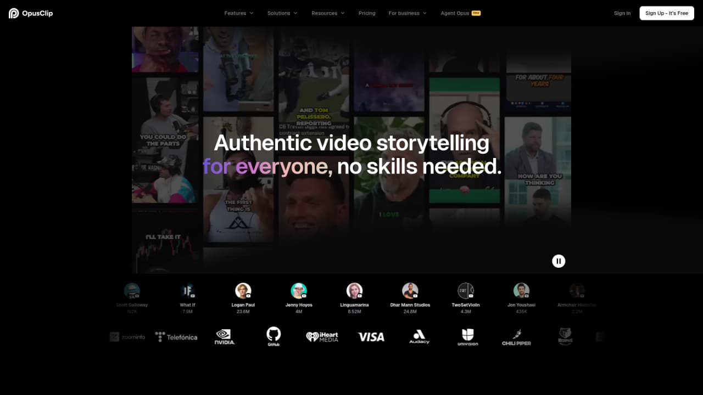Click the Chili Piper logo
This screenshot has width=703, height=395.
click(x=516, y=337)
